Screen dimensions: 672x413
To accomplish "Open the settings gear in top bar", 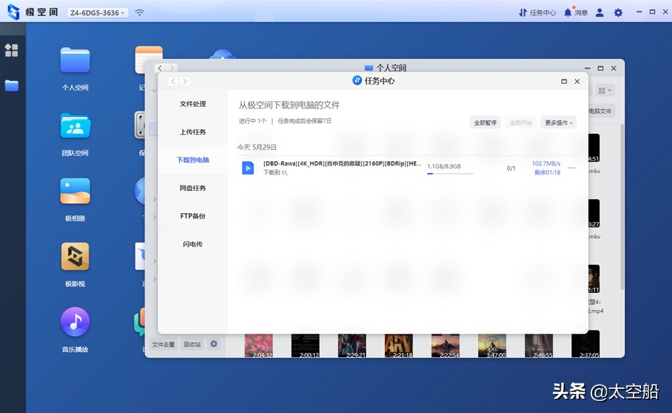I will click(x=618, y=13).
